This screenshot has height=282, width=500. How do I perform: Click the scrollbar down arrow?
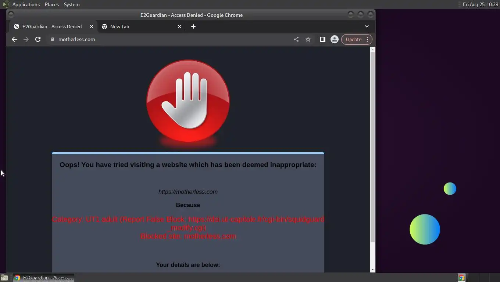coord(372,270)
